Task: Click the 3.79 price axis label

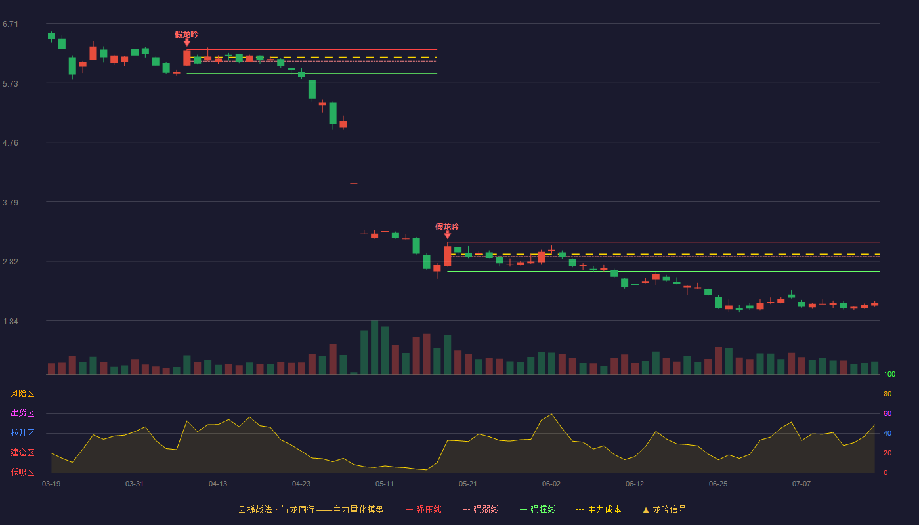Action: [x=11, y=203]
